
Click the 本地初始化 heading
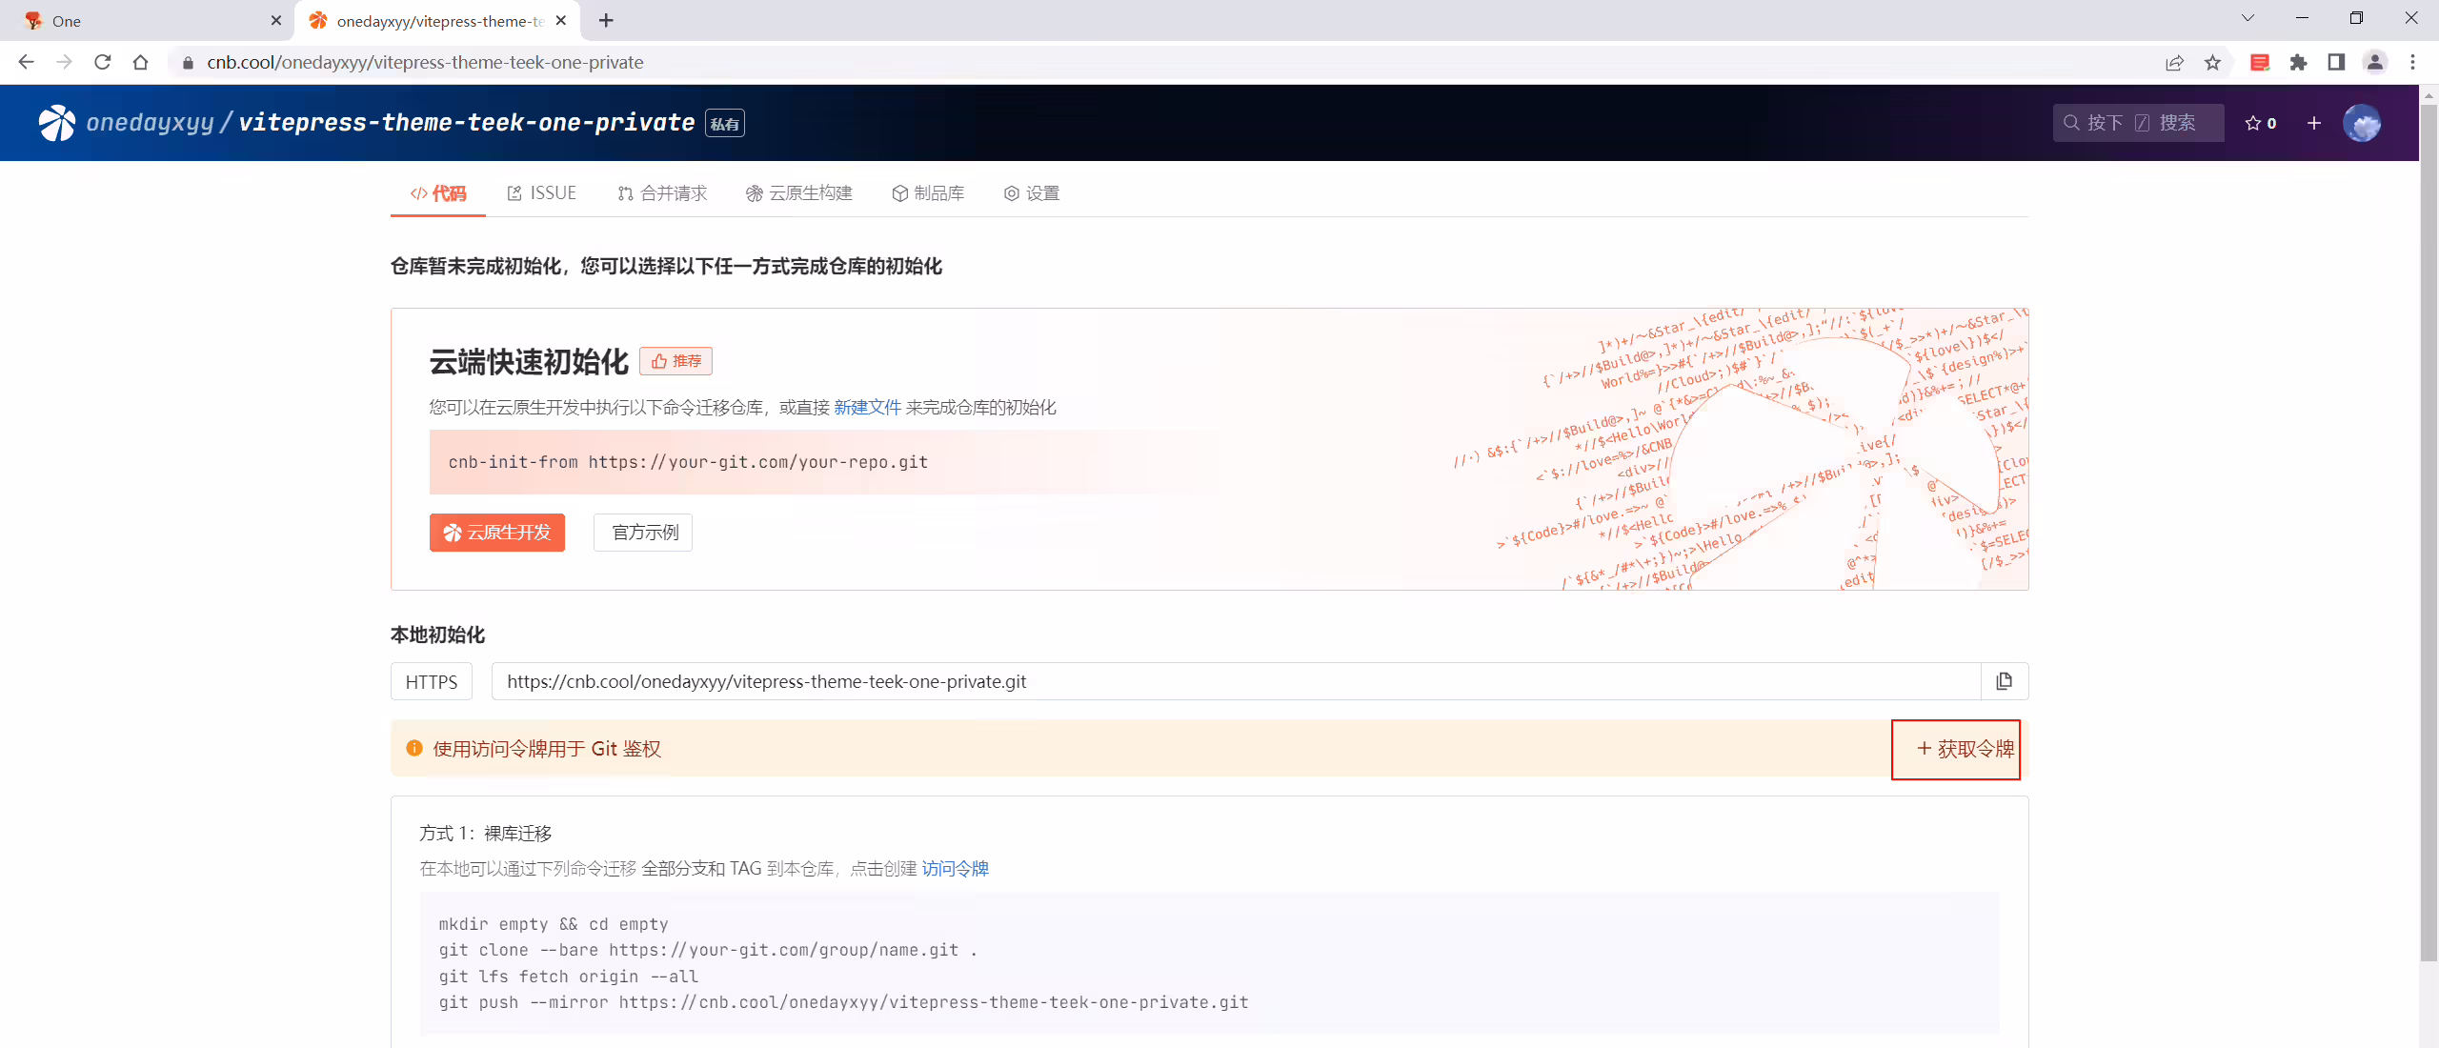[438, 635]
